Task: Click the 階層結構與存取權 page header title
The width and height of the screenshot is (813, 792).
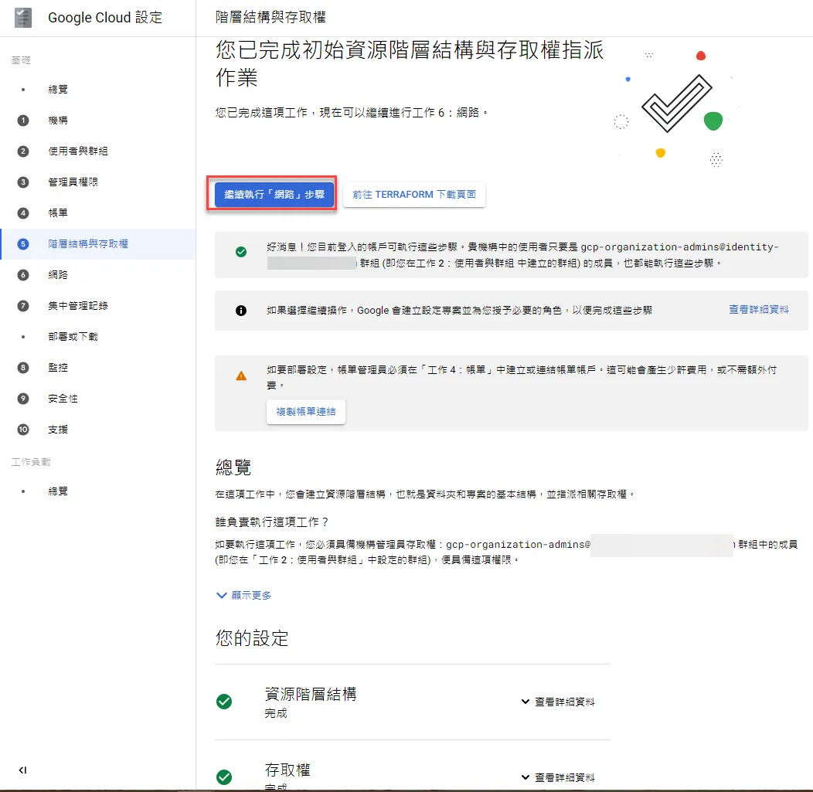Action: click(270, 17)
